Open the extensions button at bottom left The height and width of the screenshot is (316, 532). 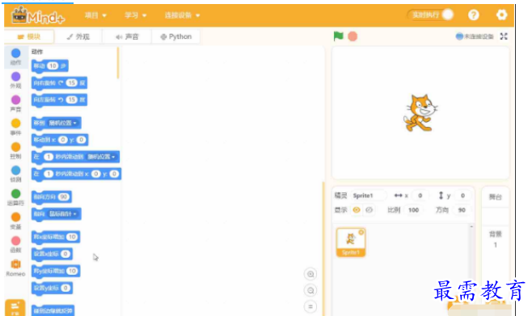click(x=15, y=308)
